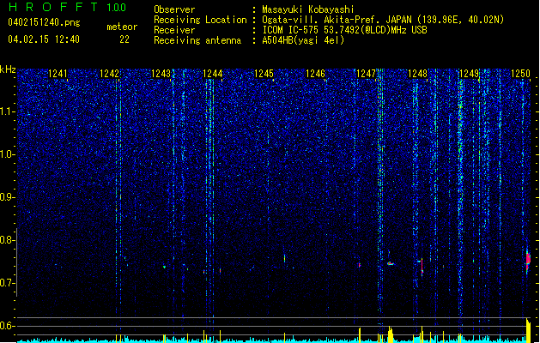Click the yellow power peak cluster after 1247
Image resolution: width=540 pixels, height=343 pixels.
391,334
